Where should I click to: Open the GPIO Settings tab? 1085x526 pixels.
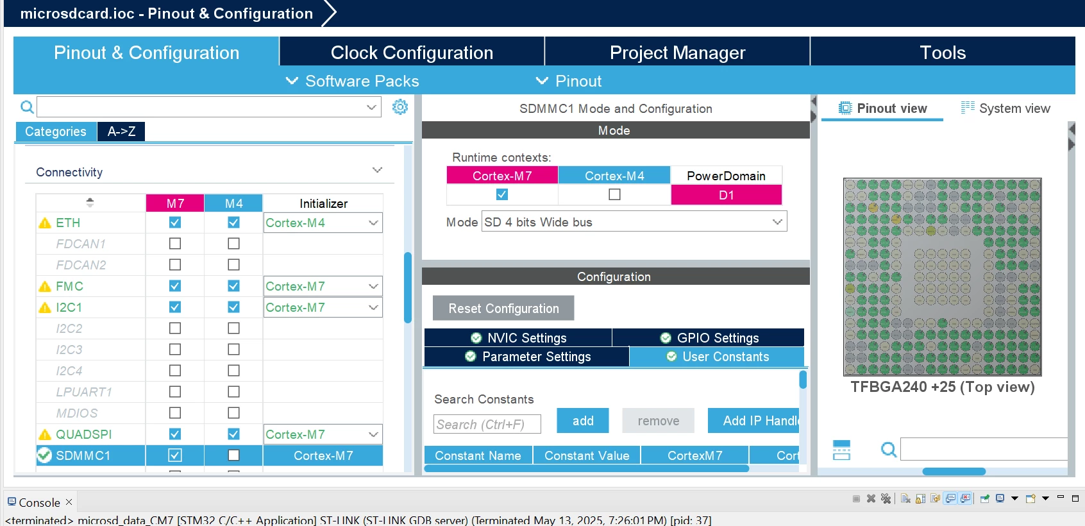coord(709,337)
